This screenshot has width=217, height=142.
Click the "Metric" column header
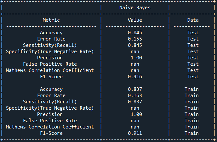point(51,20)
